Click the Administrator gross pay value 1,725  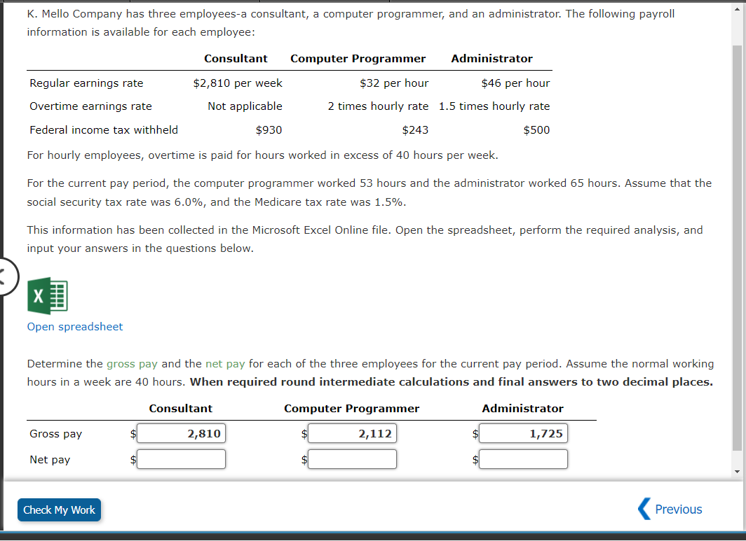[523, 433]
